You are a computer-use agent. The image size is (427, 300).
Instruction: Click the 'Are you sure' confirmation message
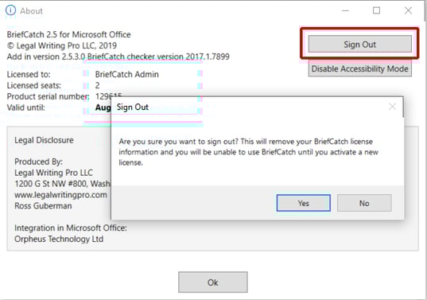(248, 152)
